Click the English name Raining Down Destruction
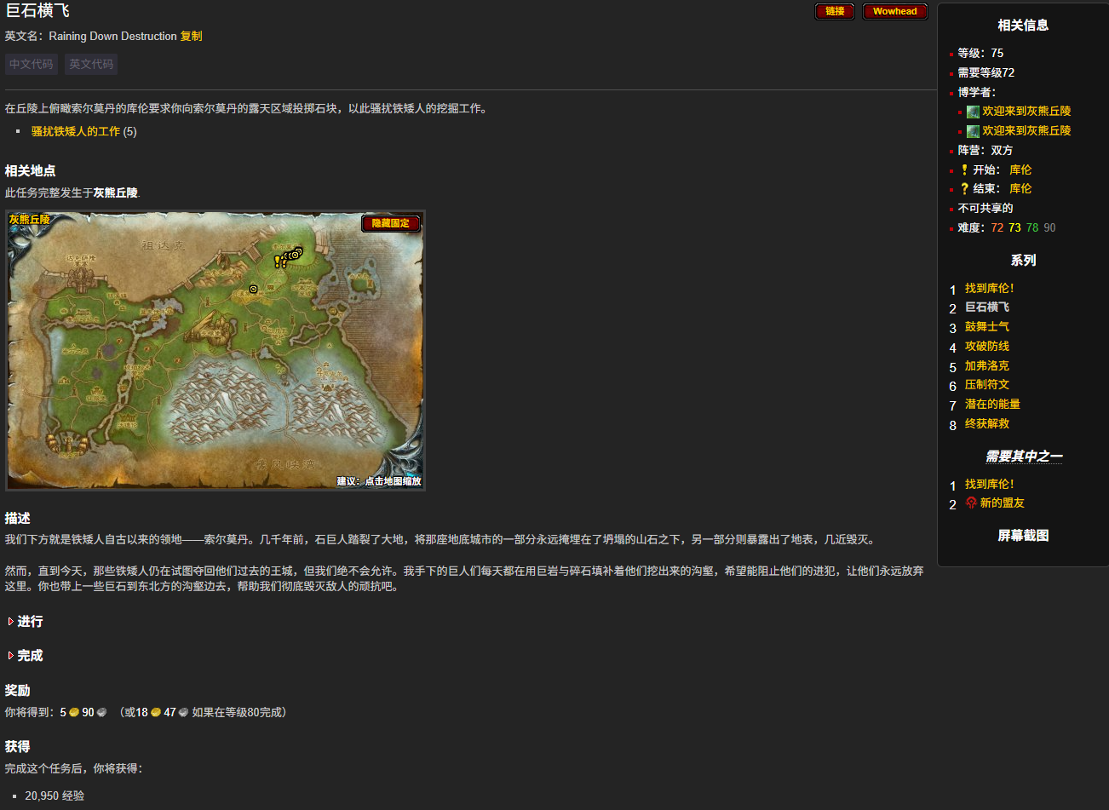Image resolution: width=1109 pixels, height=810 pixels. click(x=112, y=36)
